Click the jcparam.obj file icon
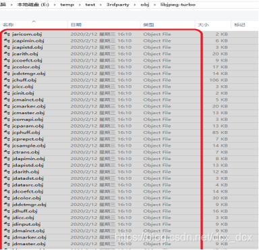Screen dimensions: 259x250 (x=7, y=126)
